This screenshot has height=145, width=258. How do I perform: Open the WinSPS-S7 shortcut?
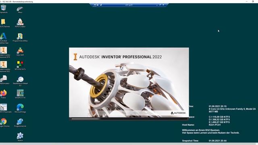pyautogui.click(x=20, y=93)
